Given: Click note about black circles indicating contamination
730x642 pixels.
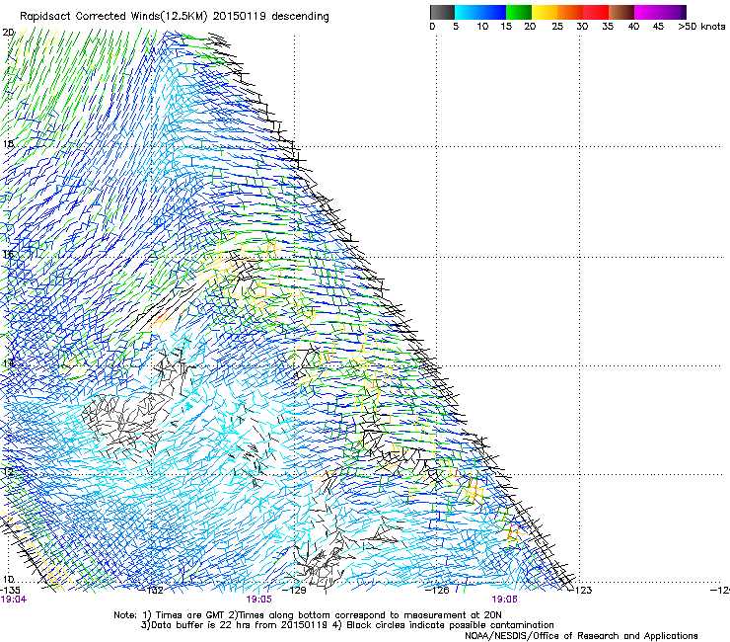Looking at the screenshot, I should click(x=442, y=625).
